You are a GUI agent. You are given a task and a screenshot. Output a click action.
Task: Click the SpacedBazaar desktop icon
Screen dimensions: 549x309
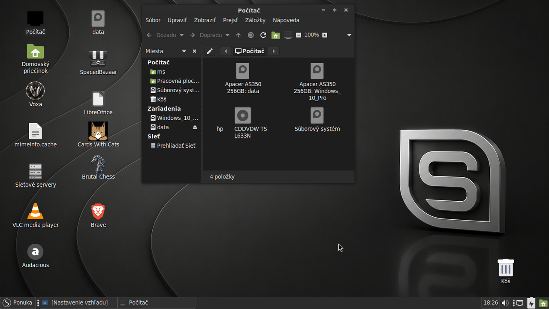tap(98, 63)
